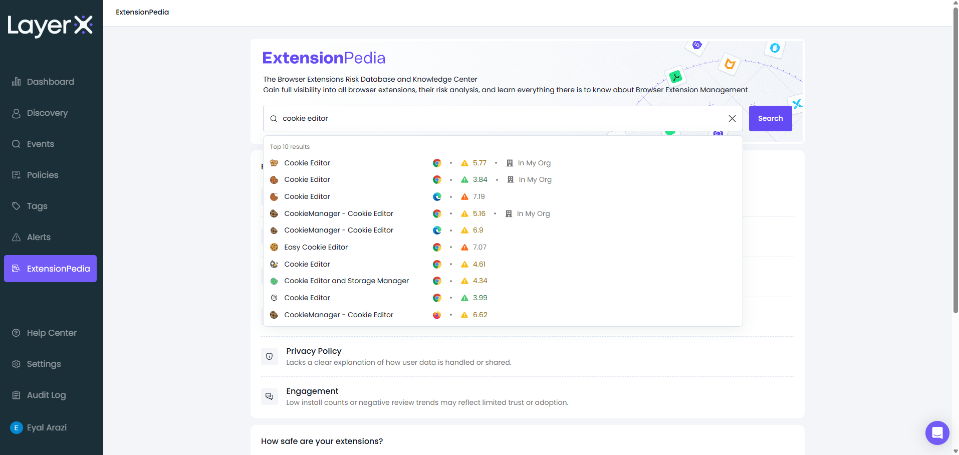Click the Chrome icon beside Easy Cookie Editor

437,247
